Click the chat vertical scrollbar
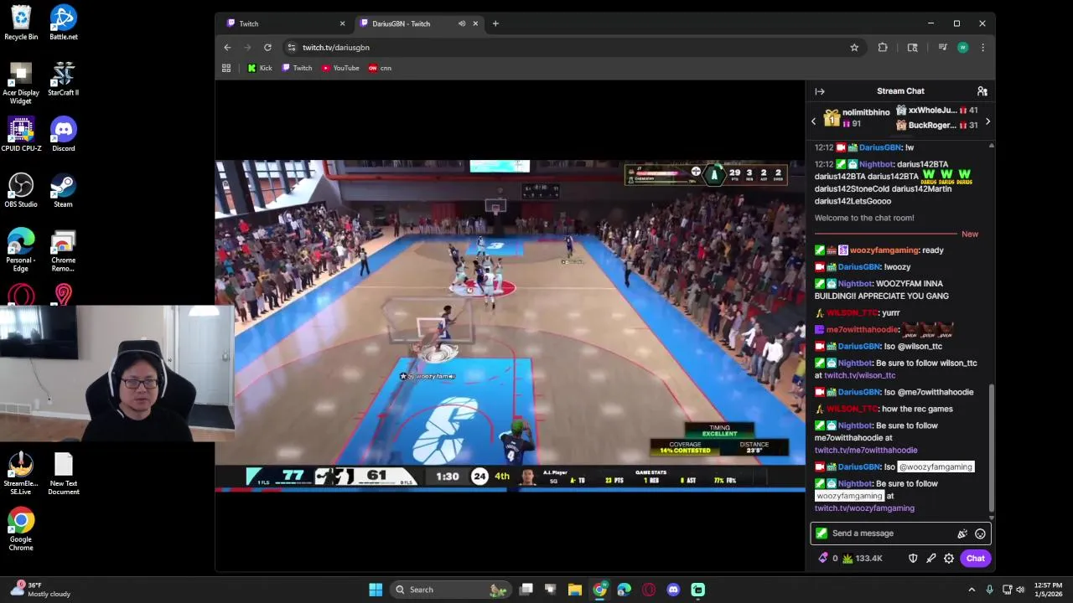The image size is (1073, 603). click(991, 446)
